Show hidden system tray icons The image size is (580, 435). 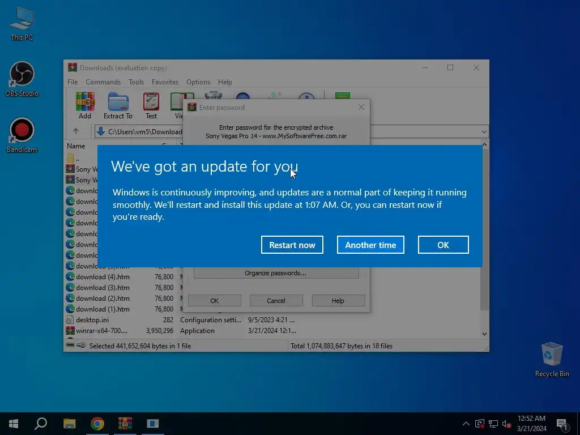pos(466,424)
